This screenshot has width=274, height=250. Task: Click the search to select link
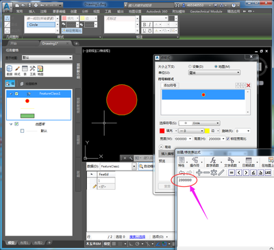[x=137, y=237]
